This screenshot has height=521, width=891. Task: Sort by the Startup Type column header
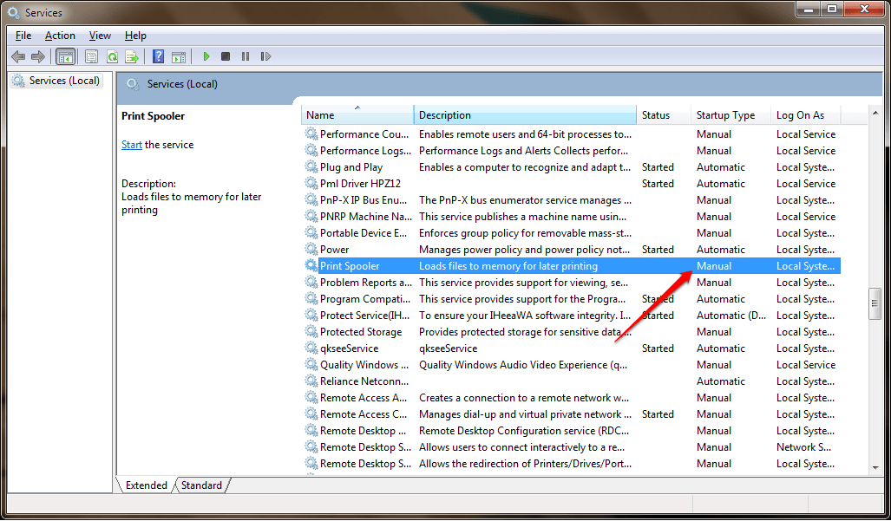pyautogui.click(x=730, y=114)
